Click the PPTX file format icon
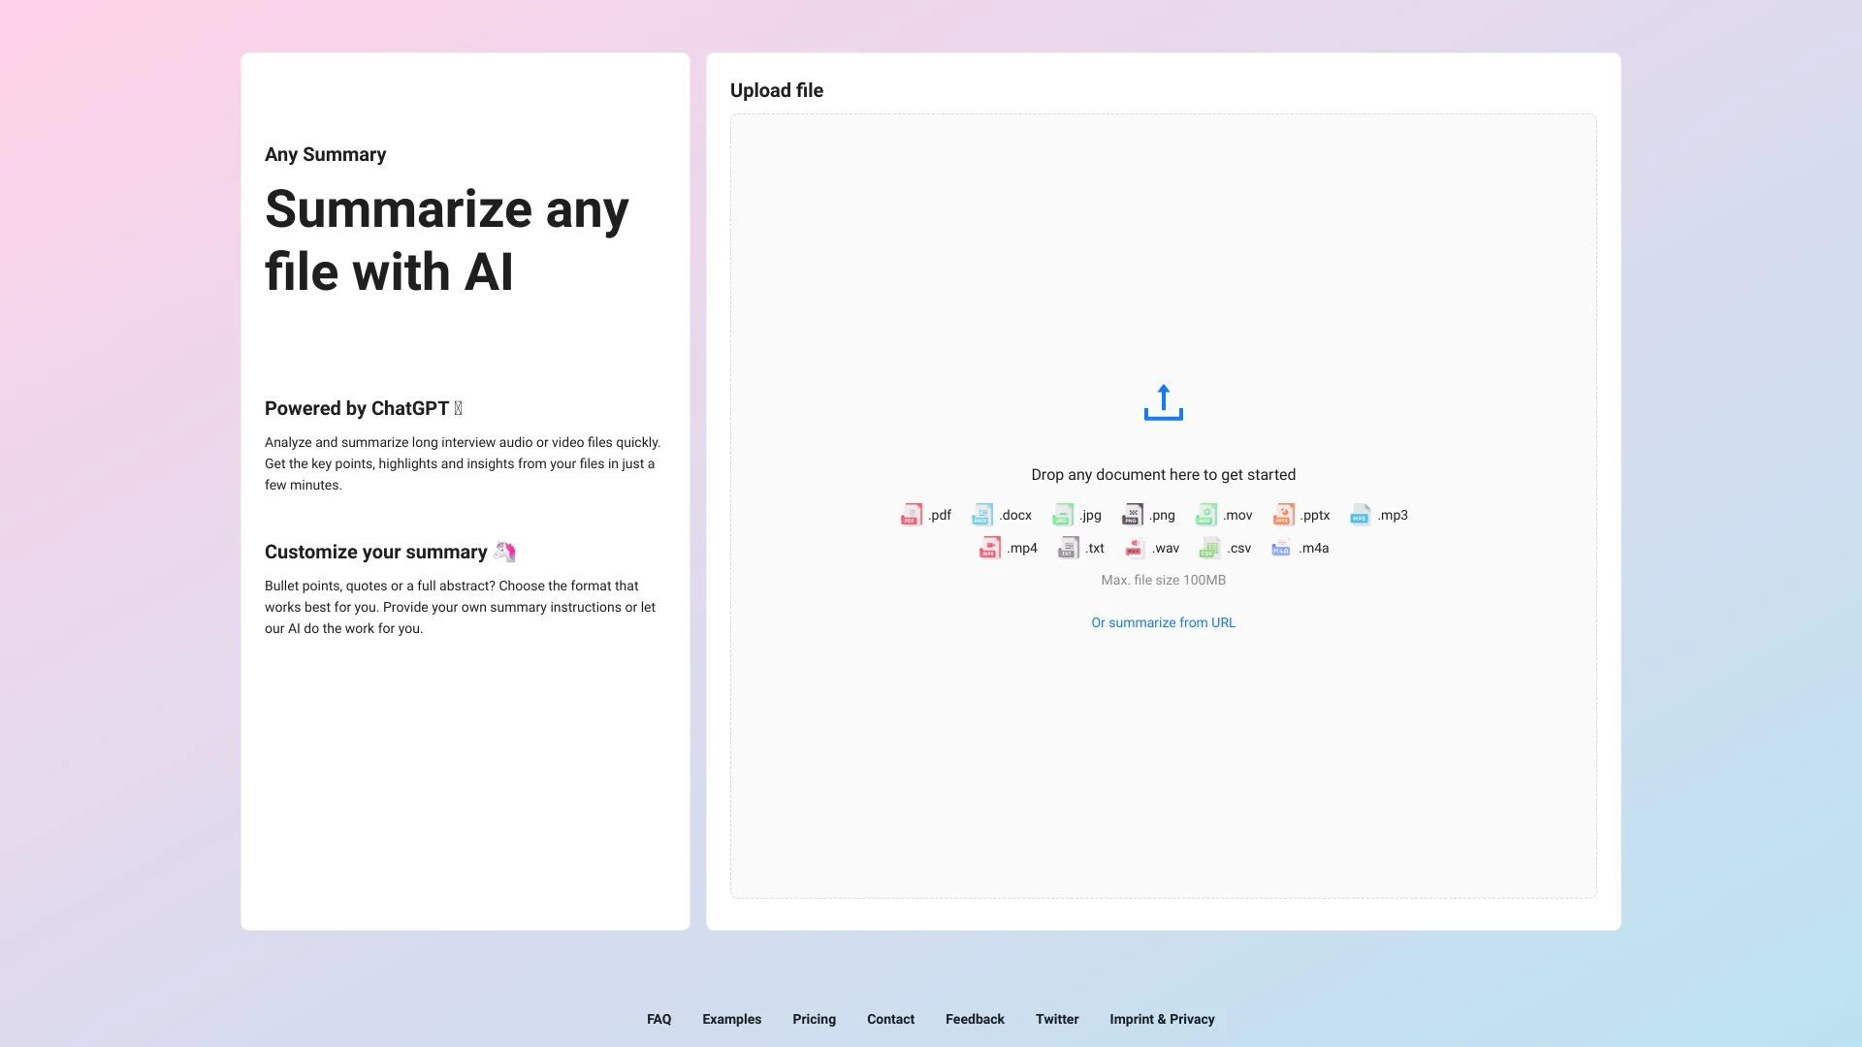This screenshot has width=1862, height=1047. click(1284, 514)
